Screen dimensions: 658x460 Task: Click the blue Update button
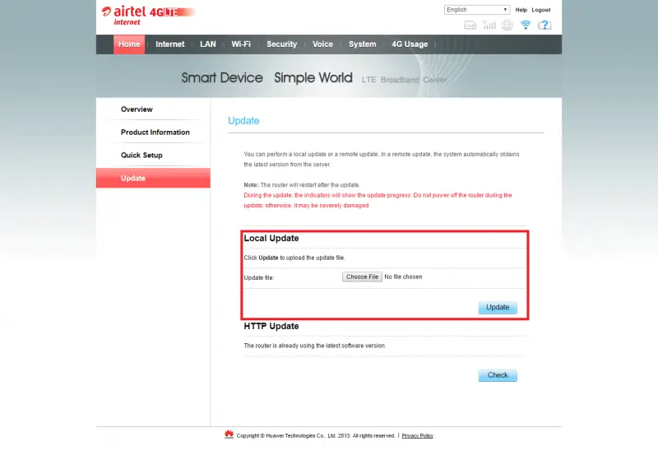coord(498,307)
